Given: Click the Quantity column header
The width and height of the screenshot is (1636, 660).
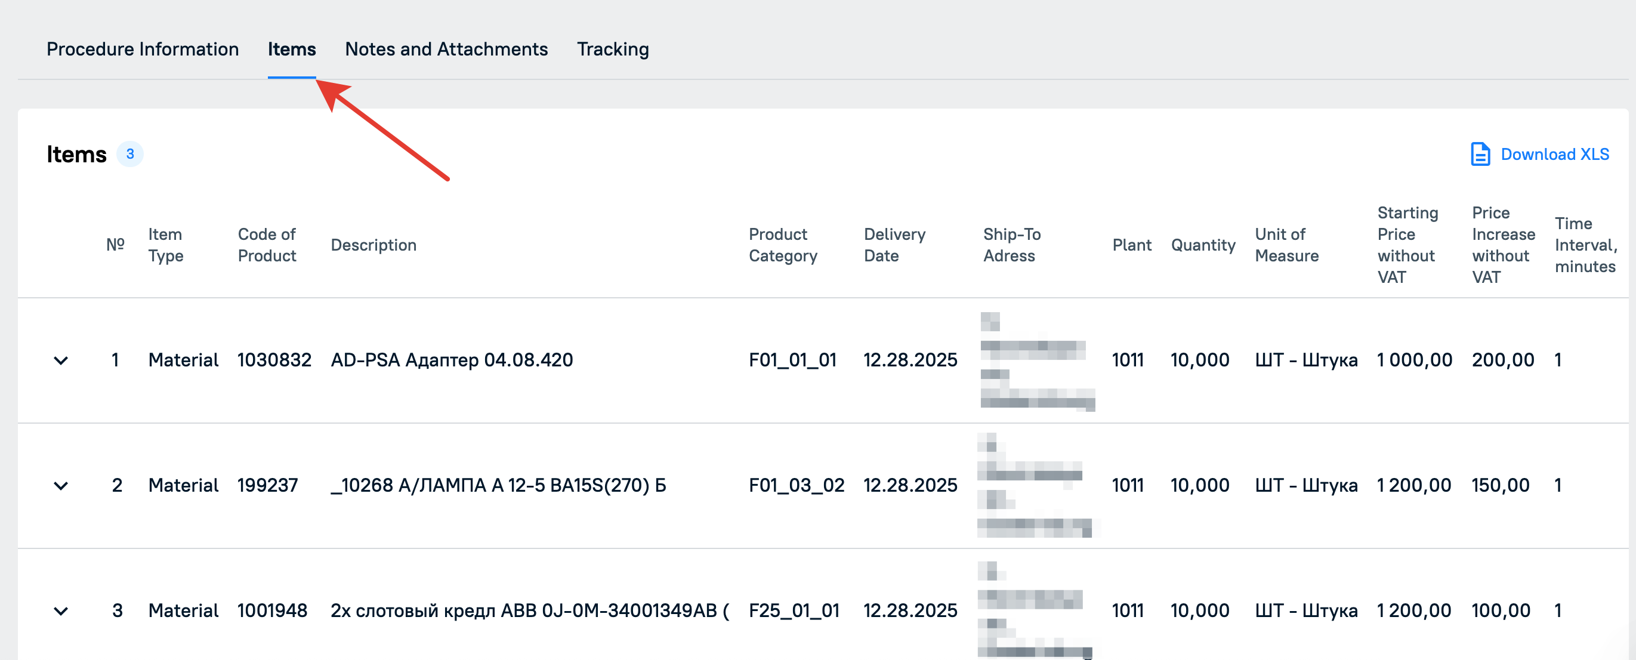Looking at the screenshot, I should tap(1203, 245).
